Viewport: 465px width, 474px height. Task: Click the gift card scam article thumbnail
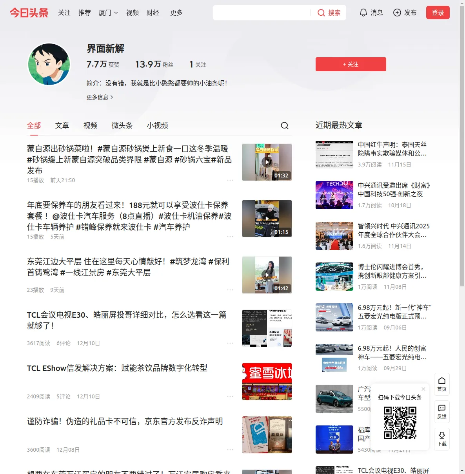(267, 435)
